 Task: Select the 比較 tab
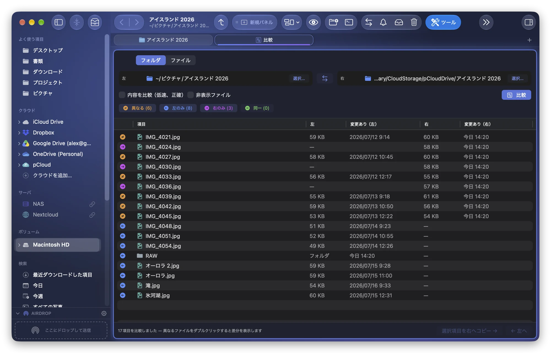(264, 40)
